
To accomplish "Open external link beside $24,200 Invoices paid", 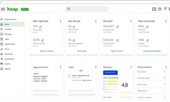I will point(117,40).
